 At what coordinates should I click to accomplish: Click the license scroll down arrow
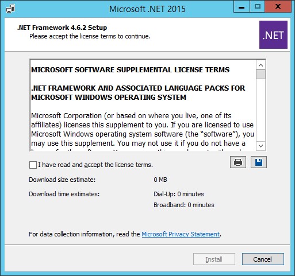click(x=260, y=146)
